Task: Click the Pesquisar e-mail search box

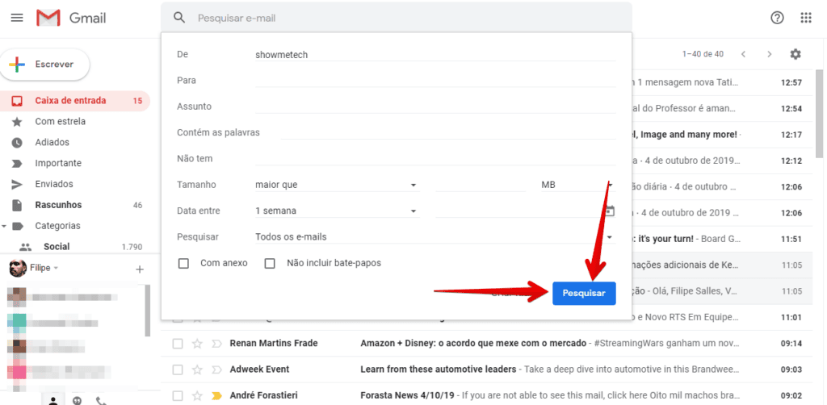Action: click(x=396, y=18)
